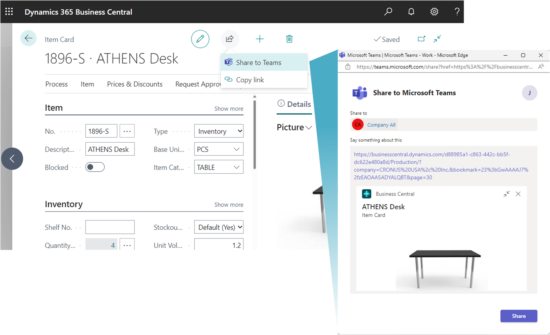The width and height of the screenshot is (550, 335).
Task: Open the notifications bell
Action: click(411, 12)
